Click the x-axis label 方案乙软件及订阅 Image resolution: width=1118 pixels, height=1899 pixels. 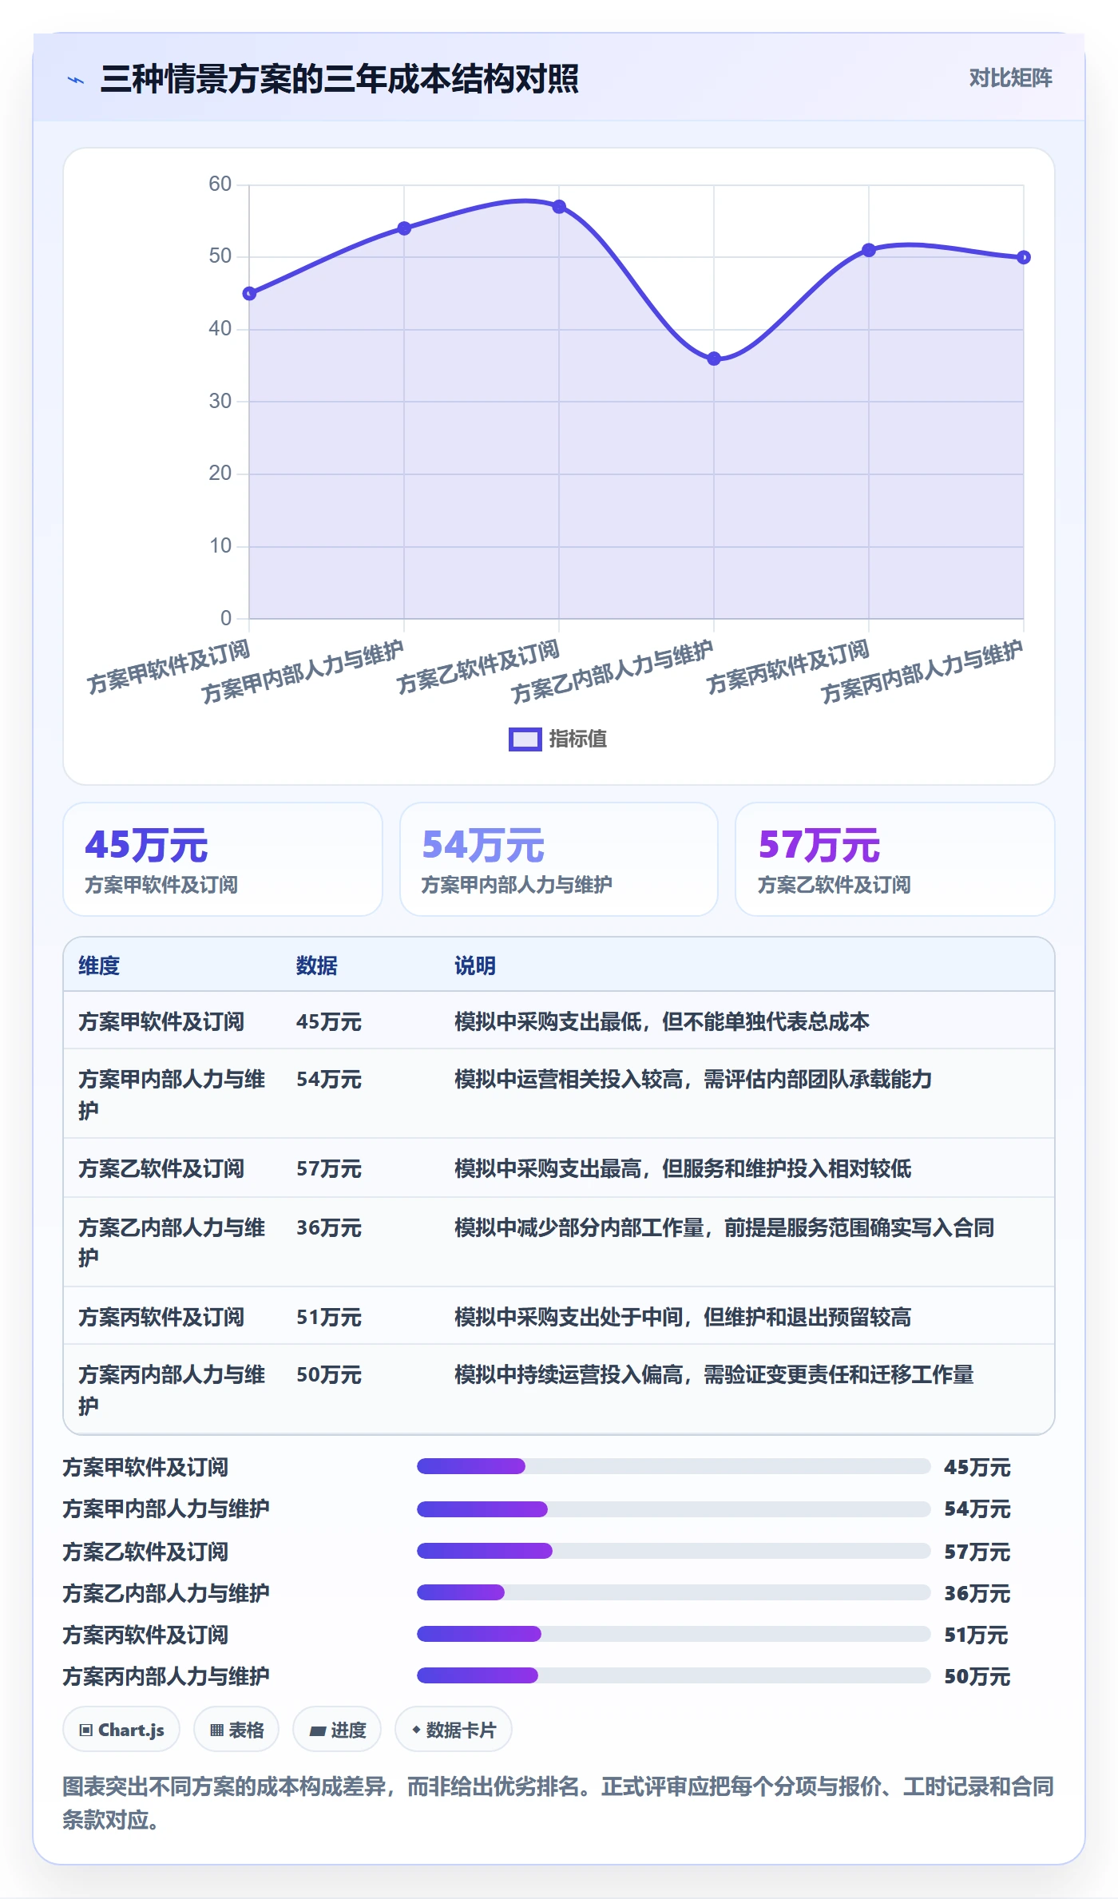[x=478, y=668]
